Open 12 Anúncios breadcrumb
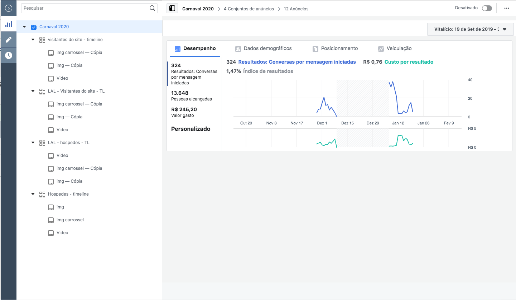This screenshot has width=516, height=300. click(296, 9)
